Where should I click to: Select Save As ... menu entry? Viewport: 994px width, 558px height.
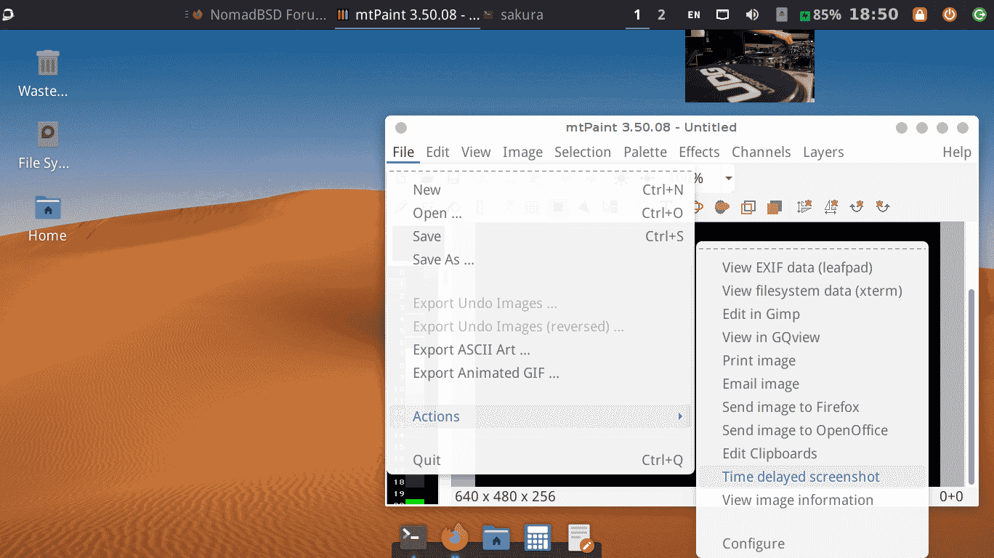(541, 259)
